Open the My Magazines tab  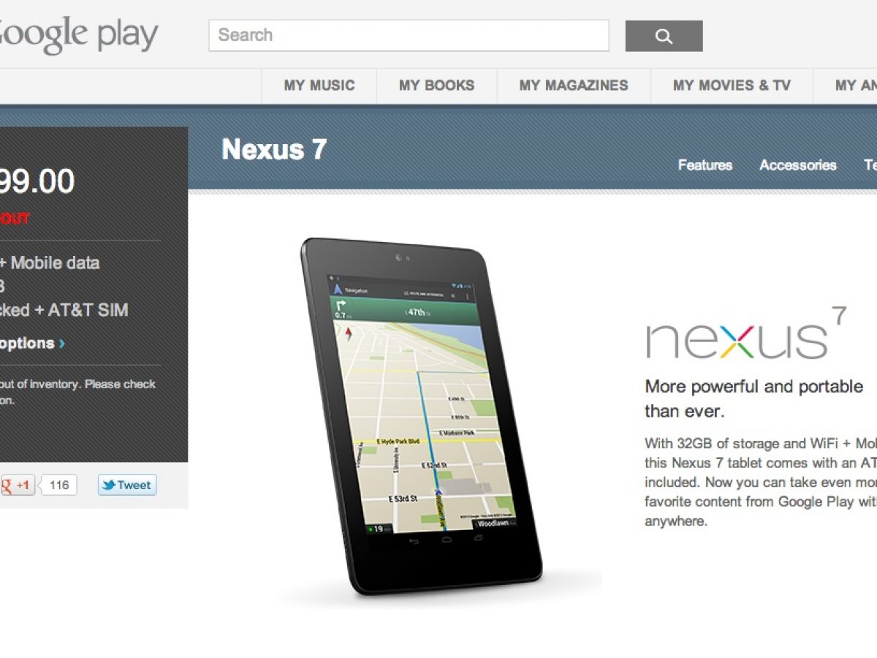coord(574,86)
